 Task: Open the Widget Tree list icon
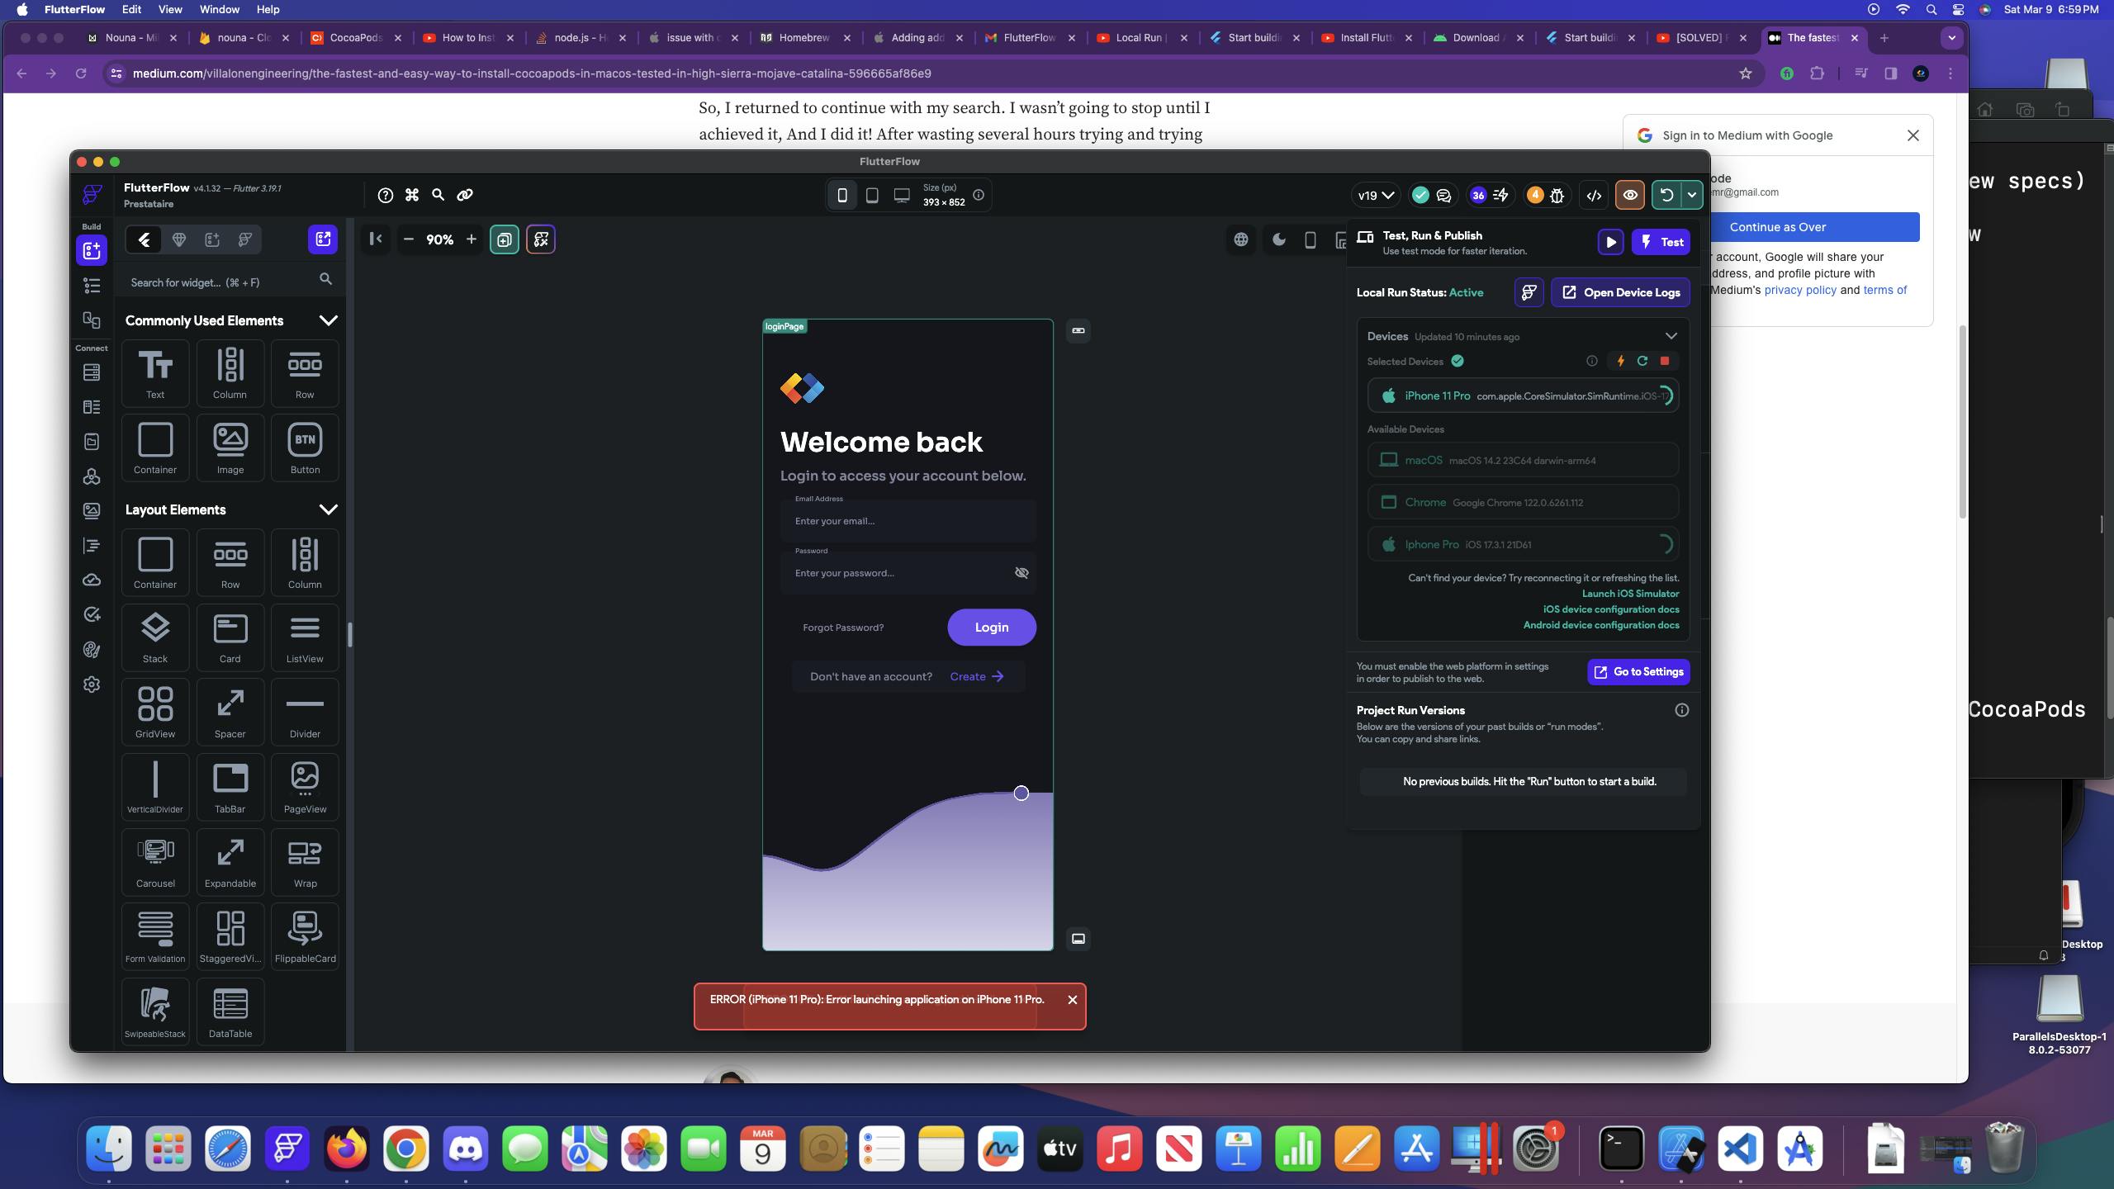(92, 286)
